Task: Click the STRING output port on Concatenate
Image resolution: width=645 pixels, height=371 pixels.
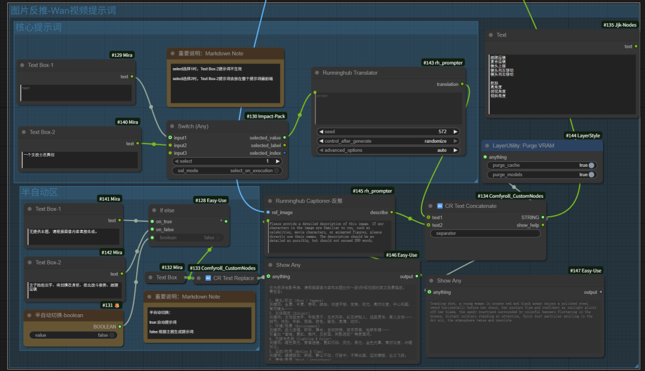Action: [543, 217]
